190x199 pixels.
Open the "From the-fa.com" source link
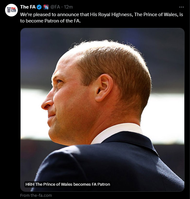(36, 195)
